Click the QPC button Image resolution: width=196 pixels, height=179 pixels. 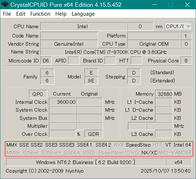38,94
